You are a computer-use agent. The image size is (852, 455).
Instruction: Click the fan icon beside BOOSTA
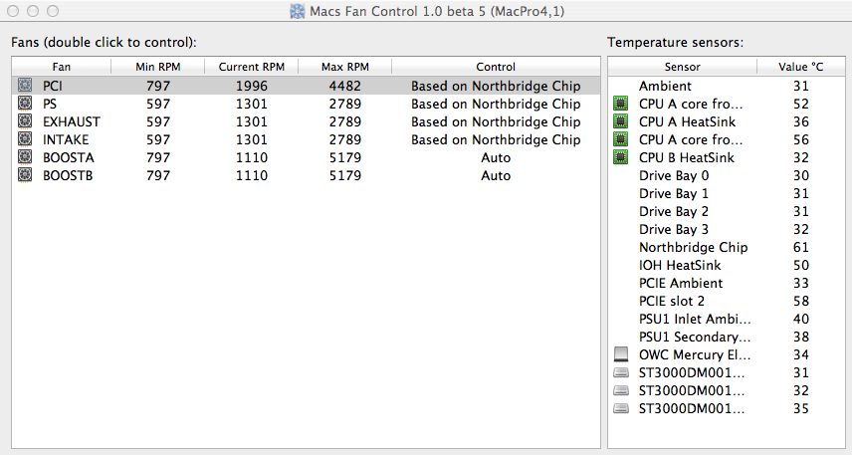click(25, 157)
